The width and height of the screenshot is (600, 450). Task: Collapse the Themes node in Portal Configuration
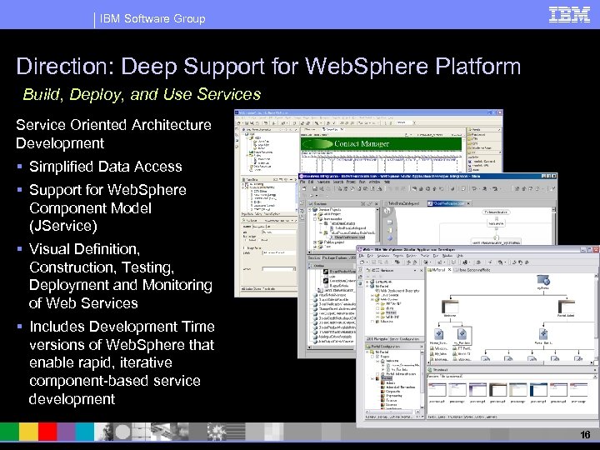(x=372, y=378)
